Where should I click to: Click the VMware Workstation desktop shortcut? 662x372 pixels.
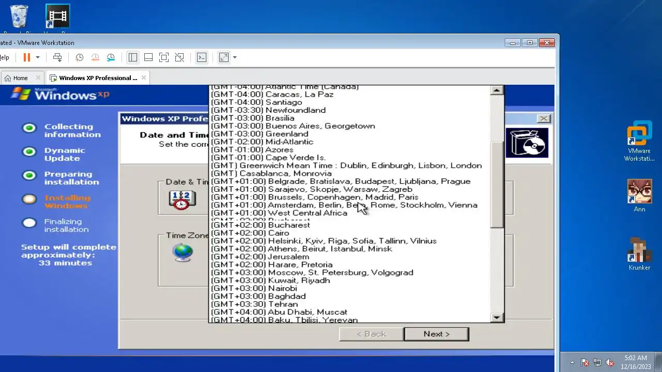point(639,141)
